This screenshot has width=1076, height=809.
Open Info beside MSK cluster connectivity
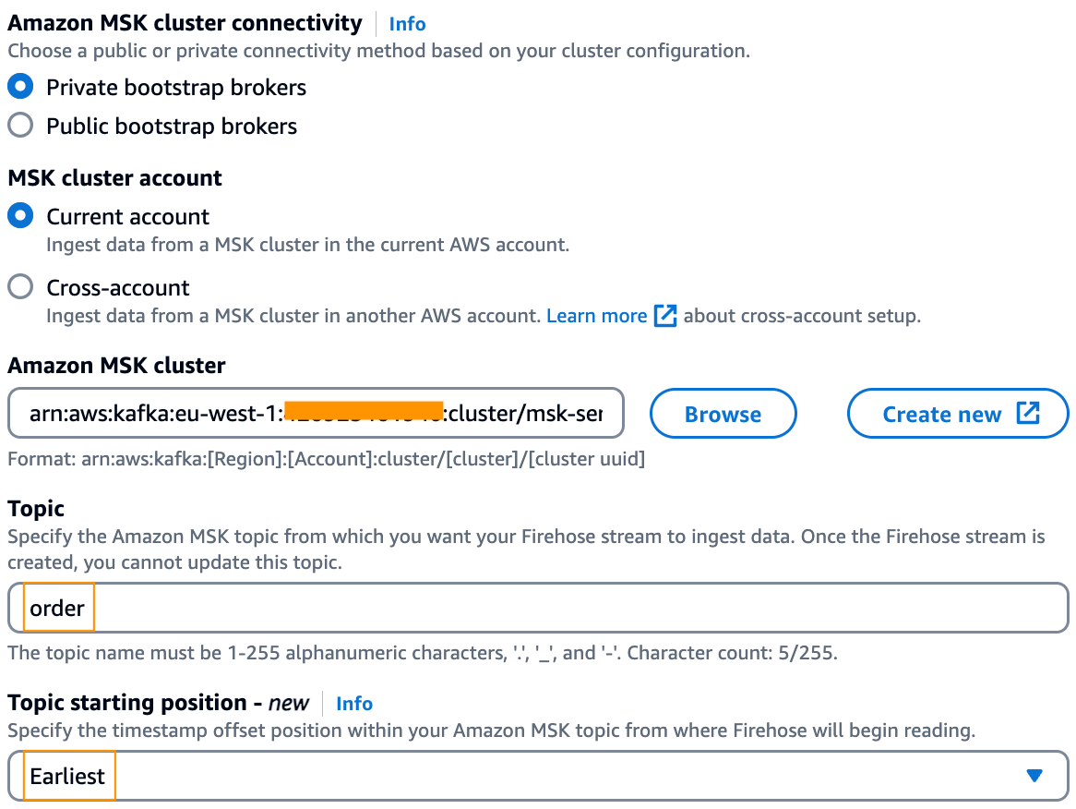coord(407,24)
